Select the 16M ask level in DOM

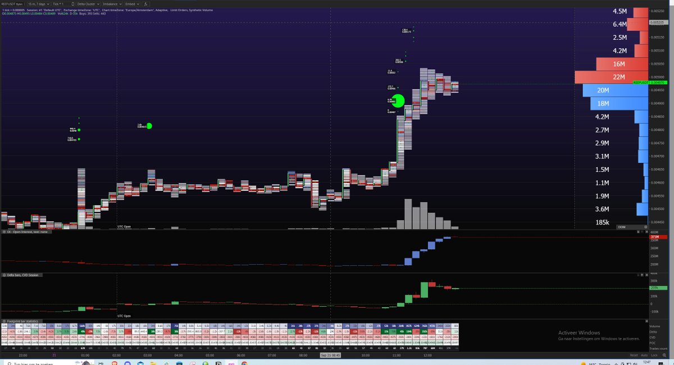pos(623,64)
